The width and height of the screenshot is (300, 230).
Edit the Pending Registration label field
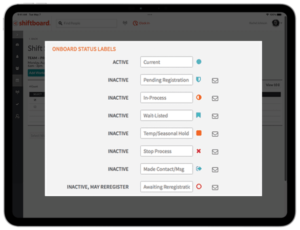click(167, 79)
